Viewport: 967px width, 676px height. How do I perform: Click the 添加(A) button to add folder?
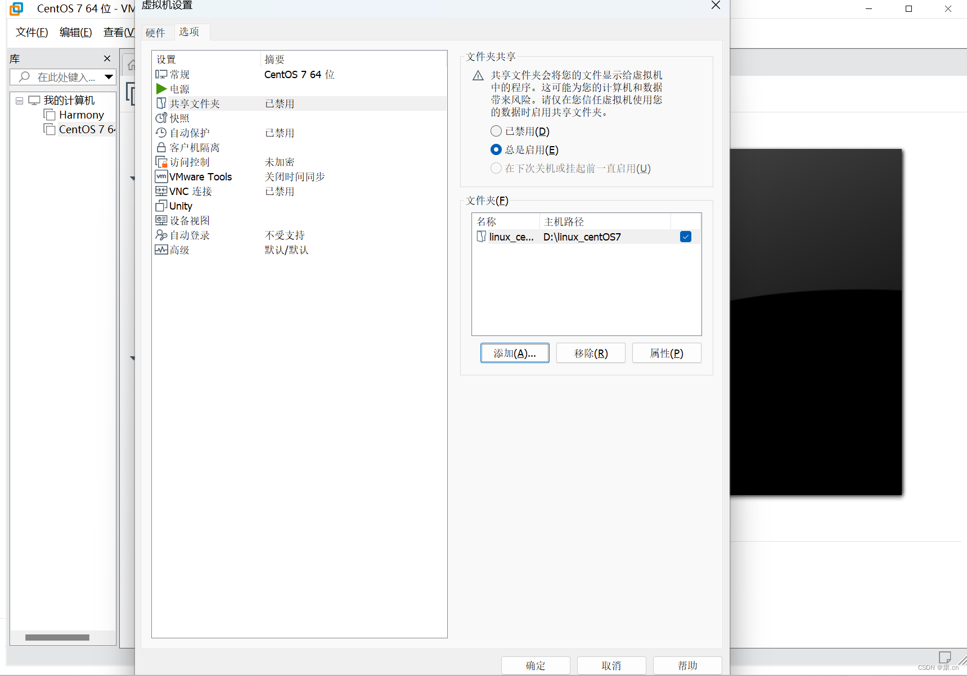(x=514, y=353)
